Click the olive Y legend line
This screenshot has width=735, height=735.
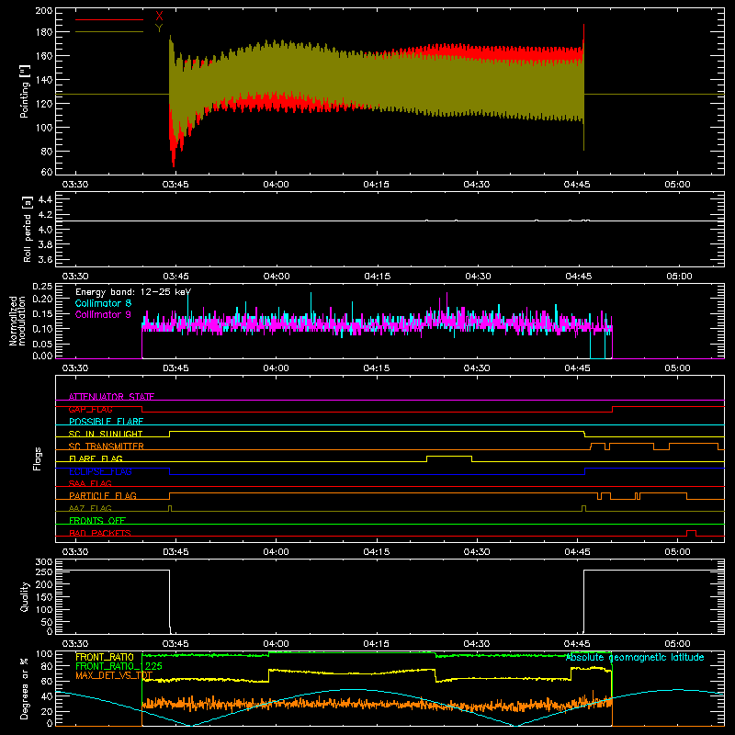(x=109, y=32)
